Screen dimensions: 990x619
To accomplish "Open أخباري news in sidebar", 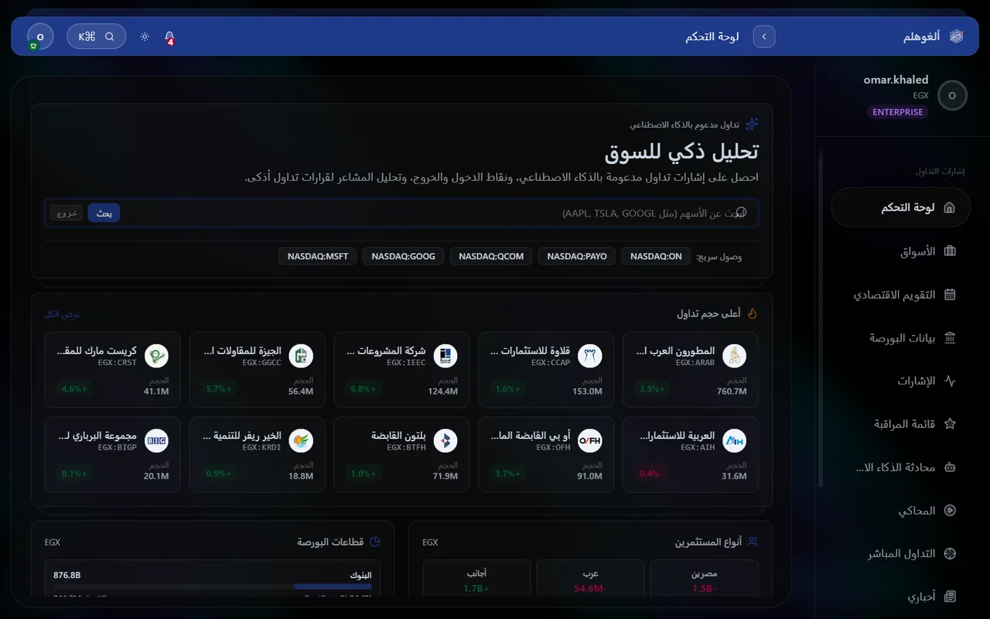I will tap(901, 597).
